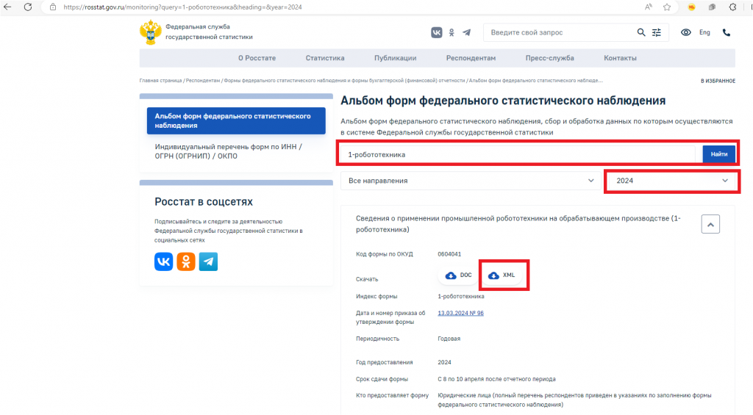Open the Статистика menu
This screenshot has width=753, height=415.
[325, 58]
